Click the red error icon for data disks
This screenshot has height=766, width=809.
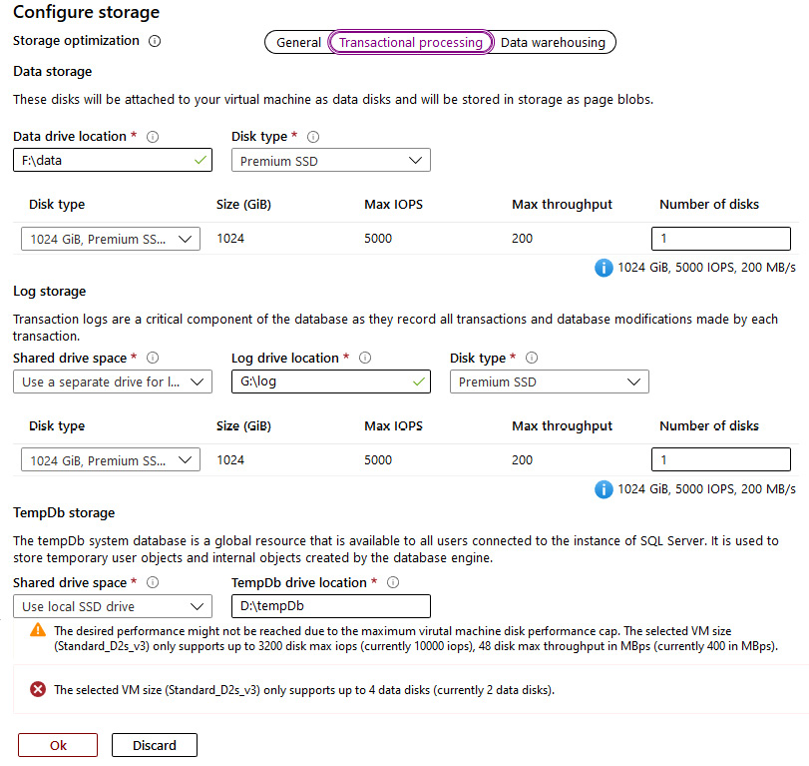(x=38, y=689)
